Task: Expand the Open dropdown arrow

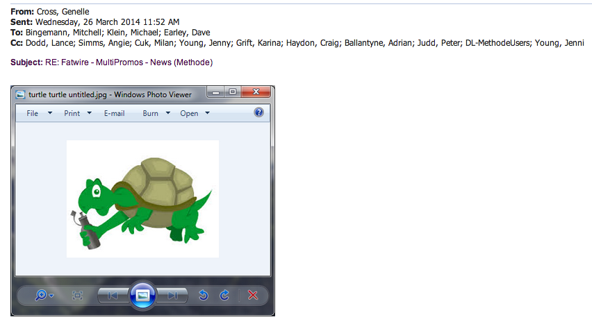Action: (207, 113)
